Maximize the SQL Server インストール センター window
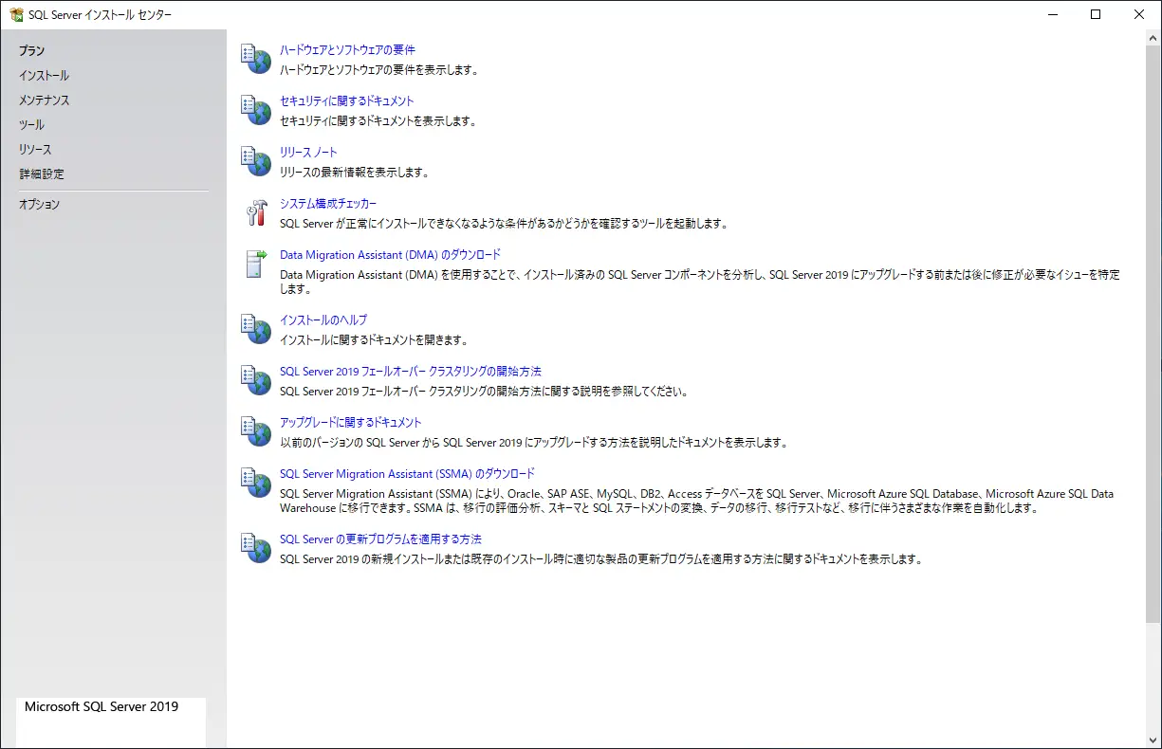The image size is (1162, 749). pos(1096,14)
